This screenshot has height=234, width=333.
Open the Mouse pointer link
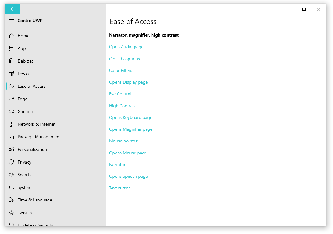coord(123,141)
